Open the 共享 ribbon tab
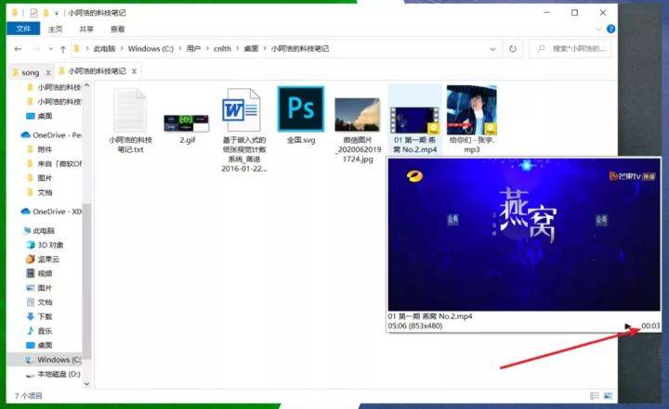This screenshot has height=409, width=669. (86, 29)
